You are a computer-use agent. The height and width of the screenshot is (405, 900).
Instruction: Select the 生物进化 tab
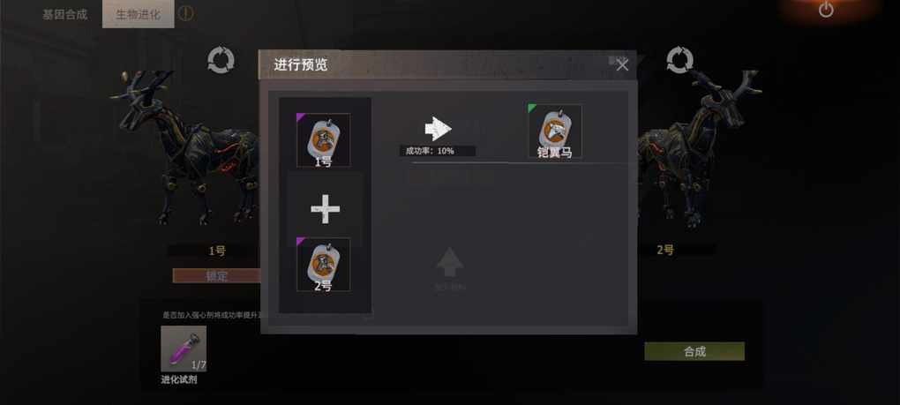pos(139,14)
